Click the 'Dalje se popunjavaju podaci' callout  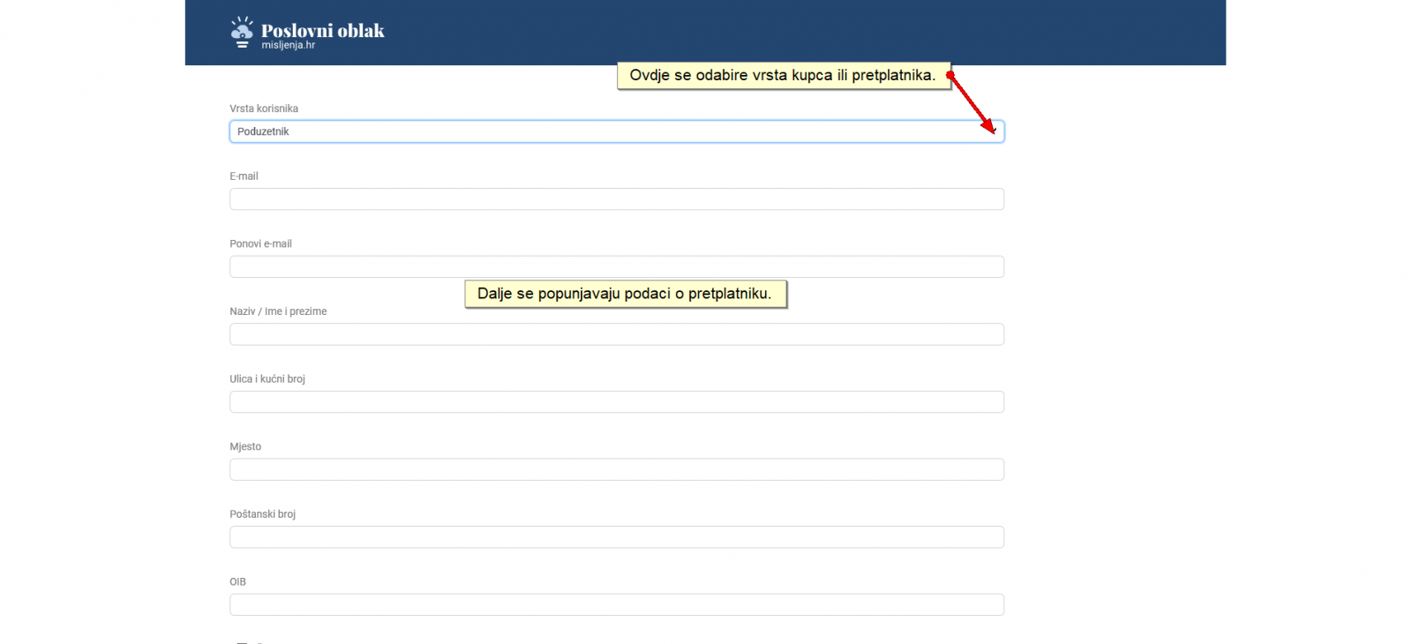coord(624,294)
